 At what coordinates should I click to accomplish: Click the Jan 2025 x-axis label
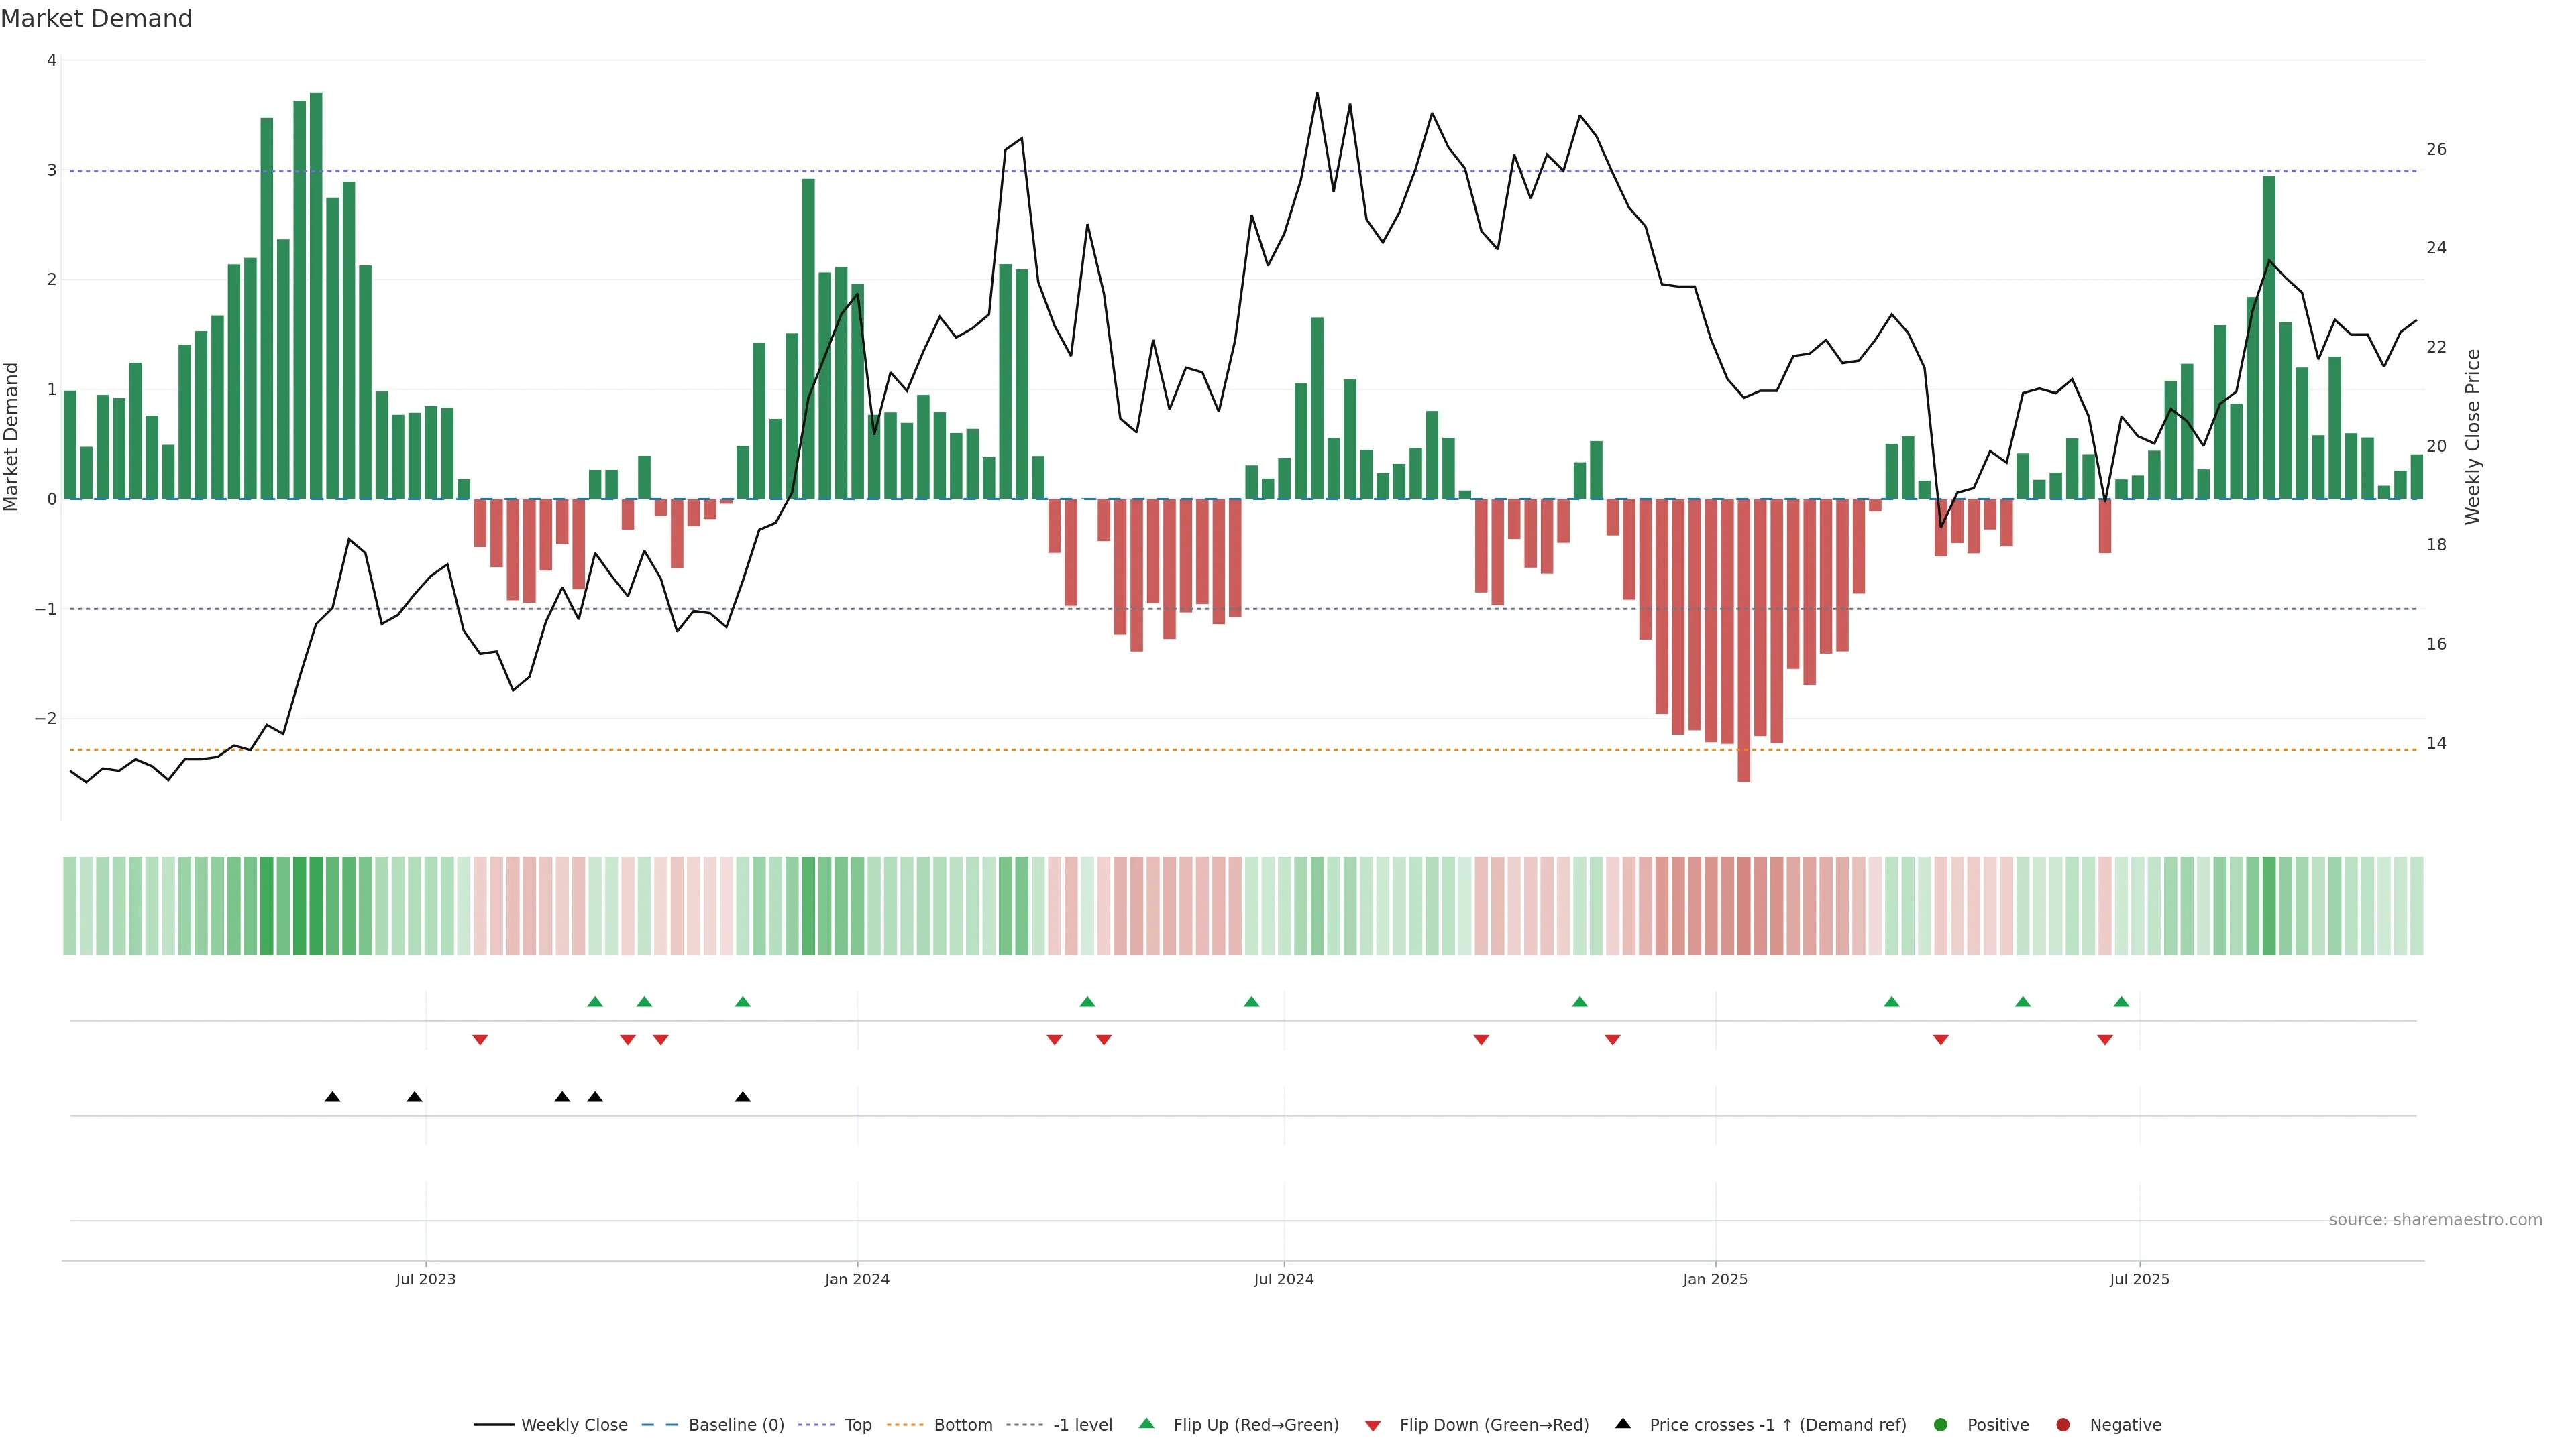(x=1715, y=1279)
